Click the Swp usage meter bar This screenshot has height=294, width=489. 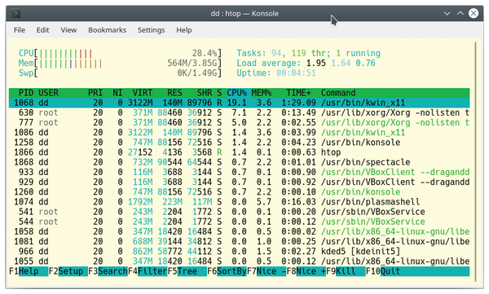click(x=120, y=73)
